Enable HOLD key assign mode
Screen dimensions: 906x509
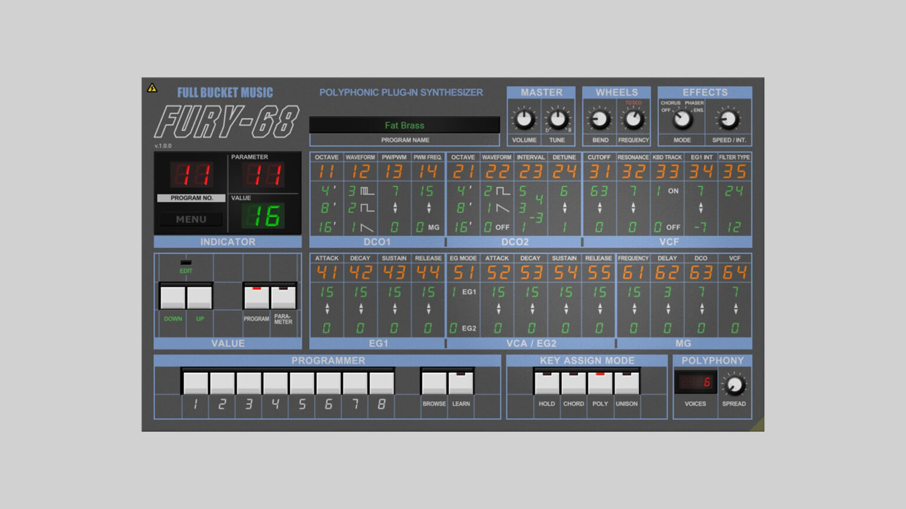click(x=547, y=382)
